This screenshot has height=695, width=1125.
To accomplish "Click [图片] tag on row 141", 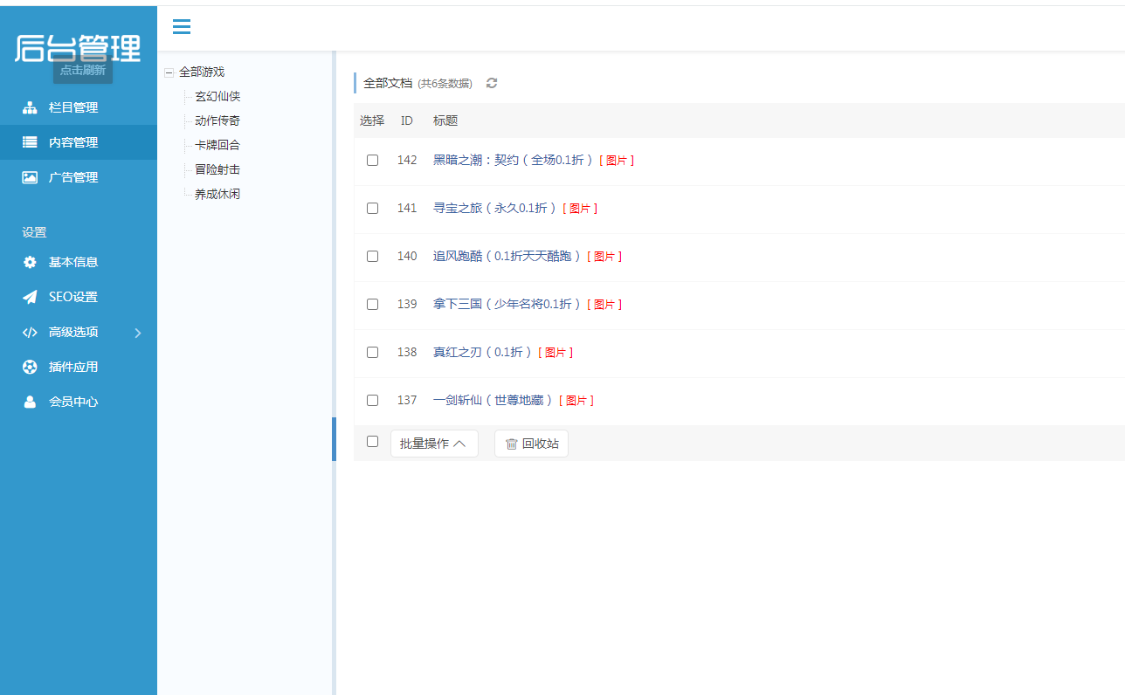I will [580, 209].
